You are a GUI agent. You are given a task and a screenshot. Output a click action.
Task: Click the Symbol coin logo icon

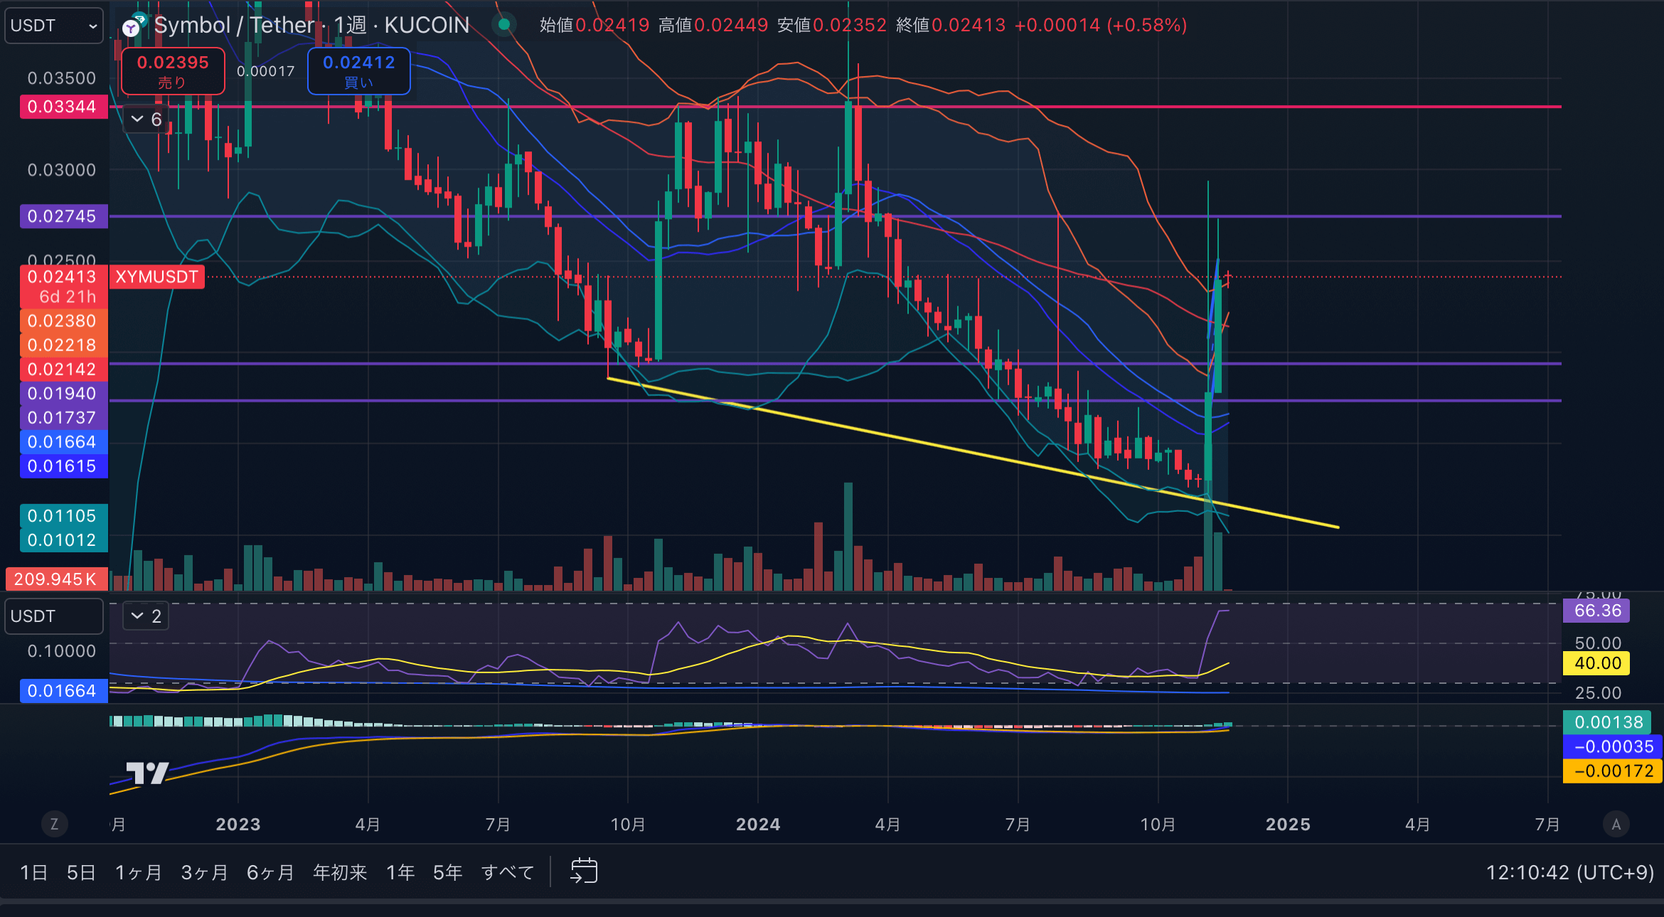pyautogui.click(x=132, y=26)
